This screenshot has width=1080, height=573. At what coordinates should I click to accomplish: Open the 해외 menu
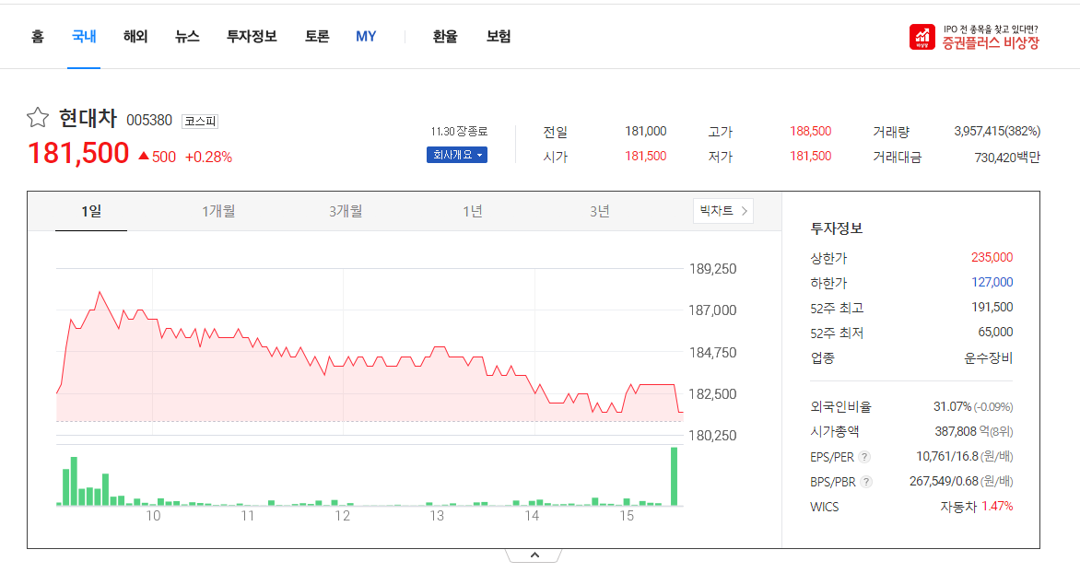pos(135,37)
